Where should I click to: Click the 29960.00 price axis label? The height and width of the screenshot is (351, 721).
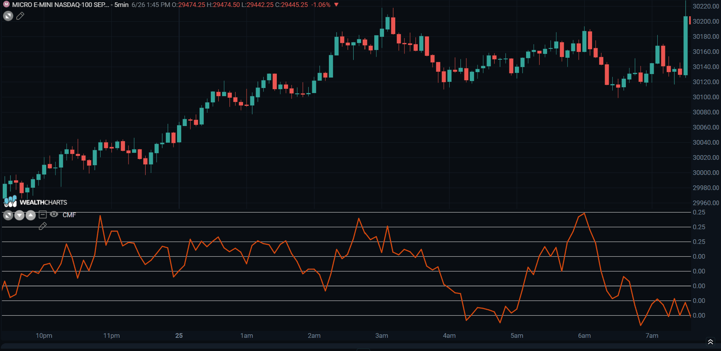coord(706,203)
